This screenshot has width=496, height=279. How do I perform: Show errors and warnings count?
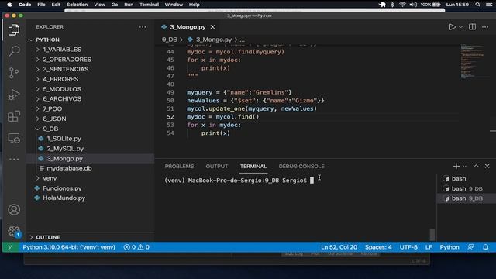pyautogui.click(x=136, y=247)
